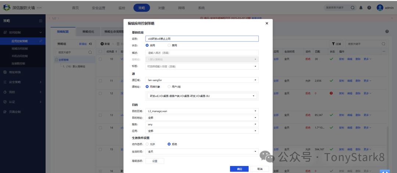
Task: Open the help question mark in top bar
Action: coord(369,8)
